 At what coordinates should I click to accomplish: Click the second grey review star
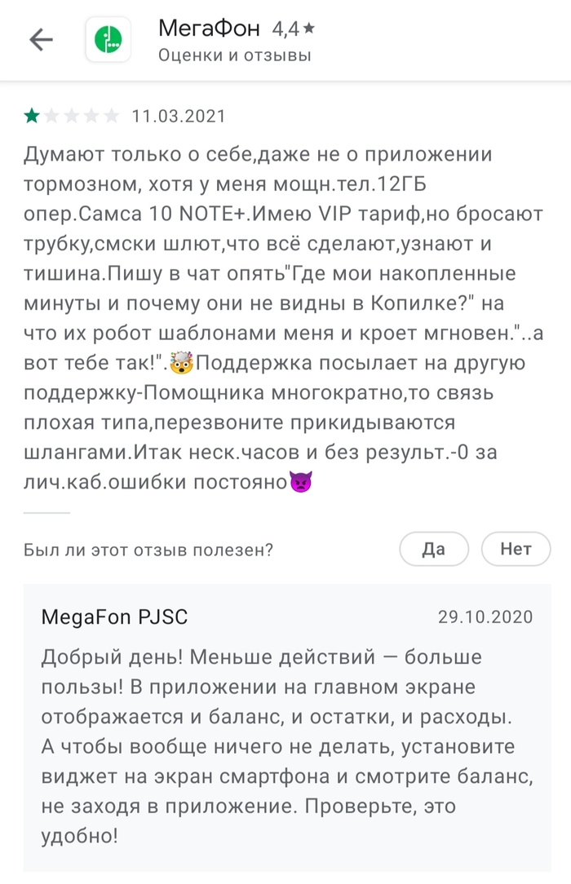point(51,116)
